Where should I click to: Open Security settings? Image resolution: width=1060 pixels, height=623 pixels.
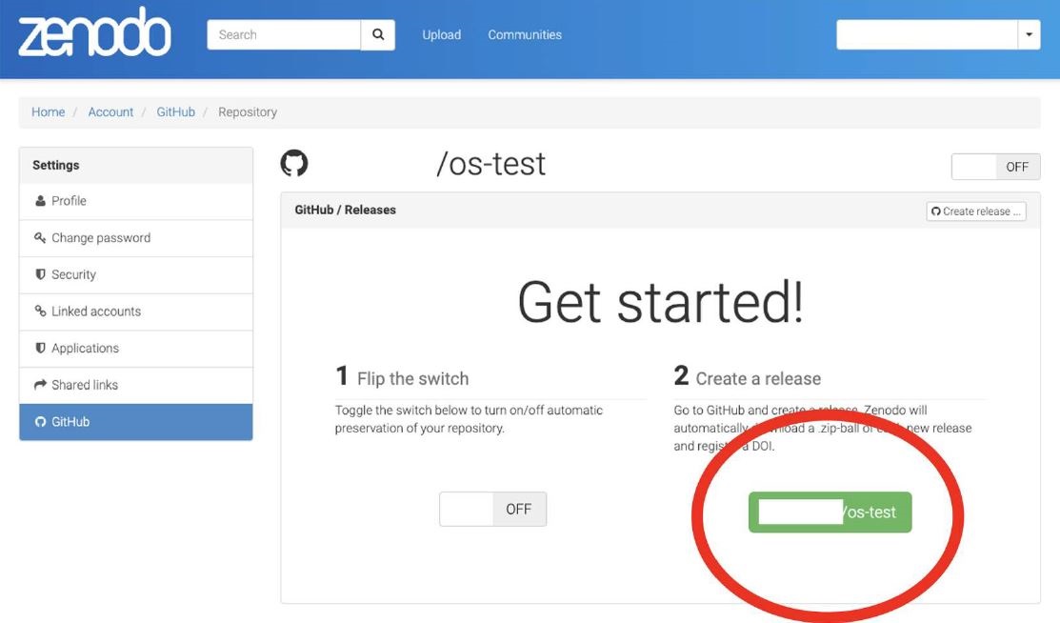point(136,274)
